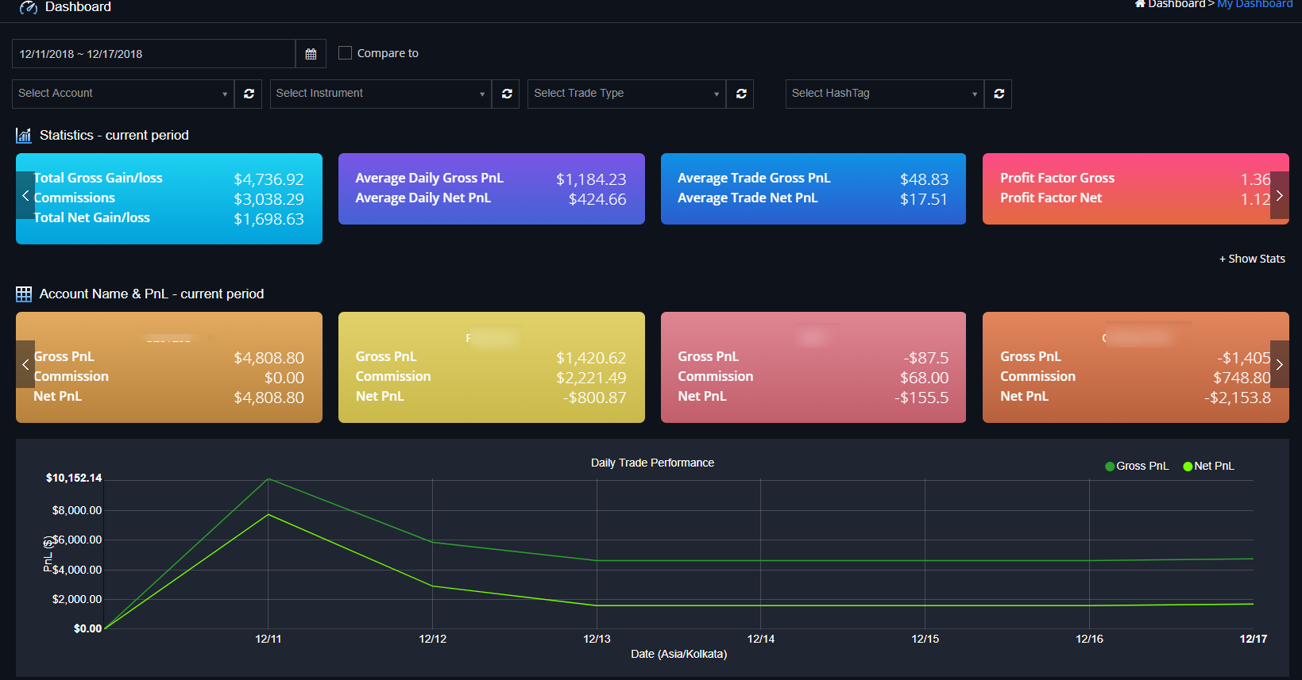Slide account PnL cards to previous

point(25,364)
